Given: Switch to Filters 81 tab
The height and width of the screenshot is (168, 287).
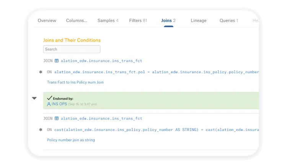Looking at the screenshot, I should click(x=138, y=21).
